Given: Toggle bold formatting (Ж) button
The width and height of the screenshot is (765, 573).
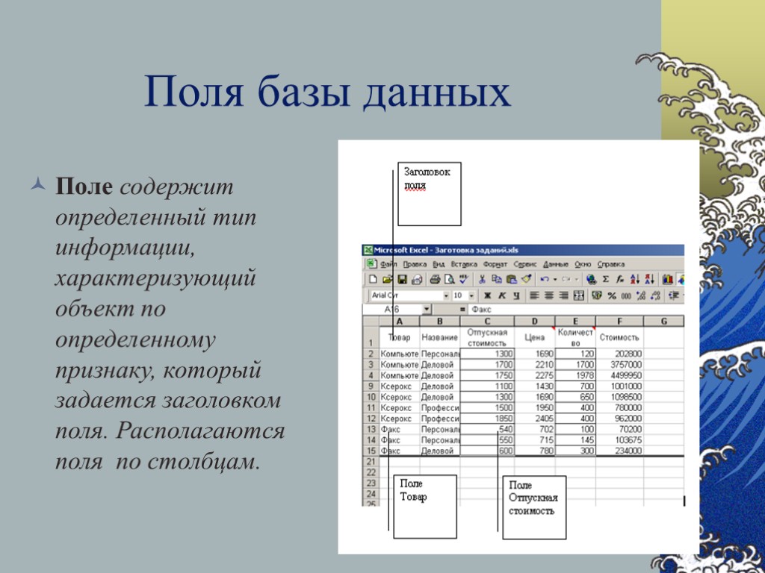Looking at the screenshot, I should [x=487, y=295].
